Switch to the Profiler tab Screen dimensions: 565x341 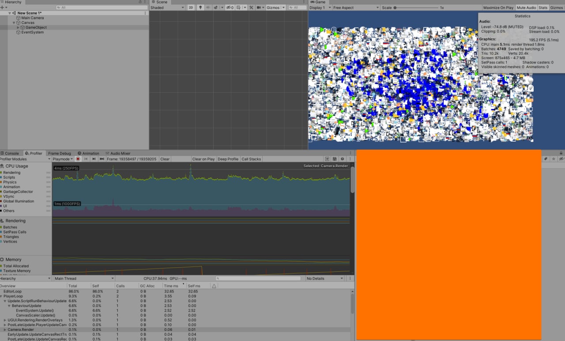34,153
